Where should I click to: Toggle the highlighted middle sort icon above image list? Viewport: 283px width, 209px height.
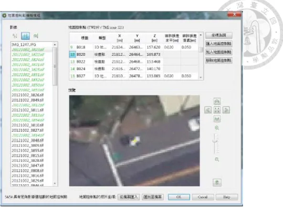(x=25, y=36)
